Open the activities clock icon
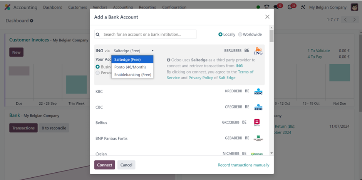The width and height of the screenshot is (362, 180). pos(290,7)
